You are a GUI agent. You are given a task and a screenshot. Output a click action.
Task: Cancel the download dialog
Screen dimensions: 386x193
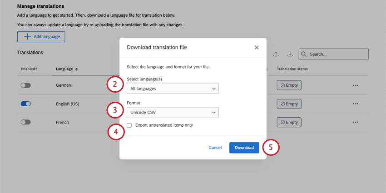(215, 148)
